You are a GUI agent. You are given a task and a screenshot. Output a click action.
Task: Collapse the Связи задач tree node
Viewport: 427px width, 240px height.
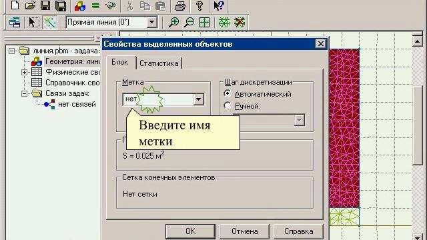pos(24,93)
